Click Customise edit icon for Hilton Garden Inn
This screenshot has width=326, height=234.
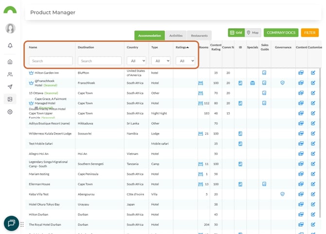tap(313, 73)
